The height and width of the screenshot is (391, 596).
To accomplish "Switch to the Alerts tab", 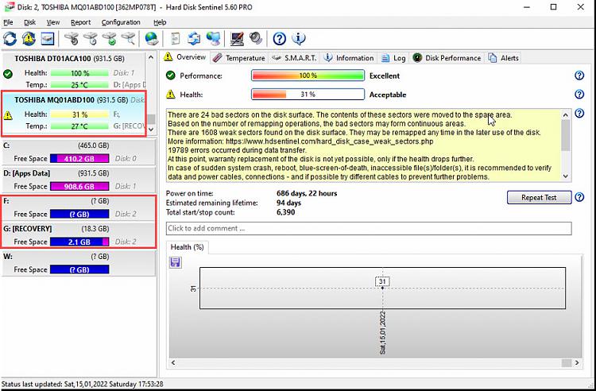I will (504, 58).
